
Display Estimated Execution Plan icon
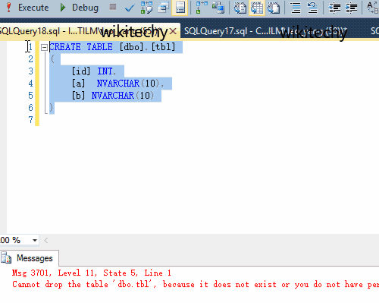pyautogui.click(x=146, y=8)
